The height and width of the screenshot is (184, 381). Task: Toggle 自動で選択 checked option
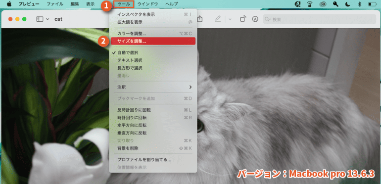point(153,52)
